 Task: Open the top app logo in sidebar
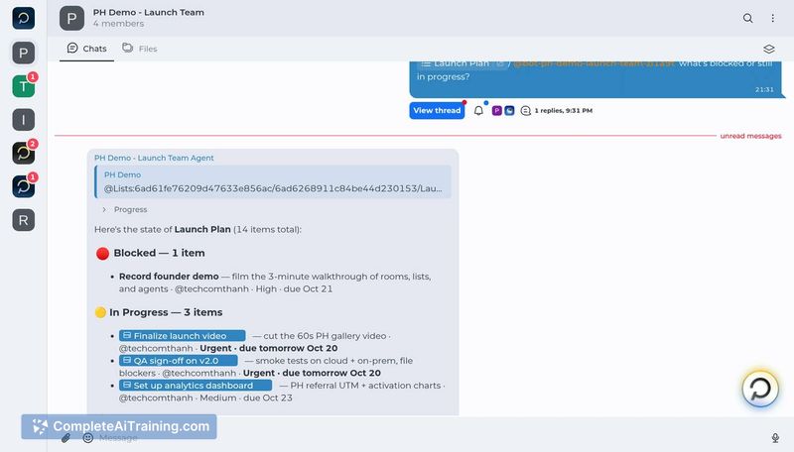pos(23,18)
